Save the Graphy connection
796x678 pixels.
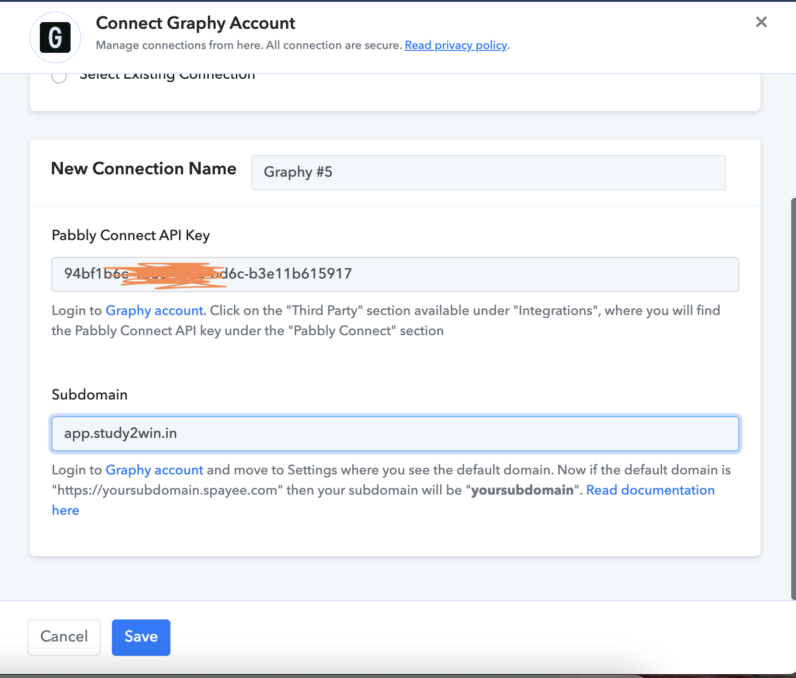coord(141,637)
